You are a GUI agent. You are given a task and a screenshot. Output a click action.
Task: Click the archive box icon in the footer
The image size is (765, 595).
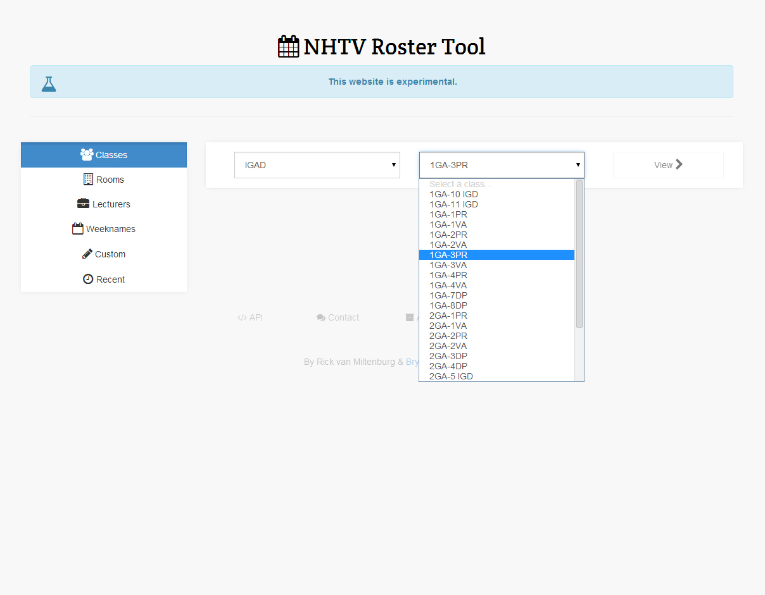click(x=410, y=317)
